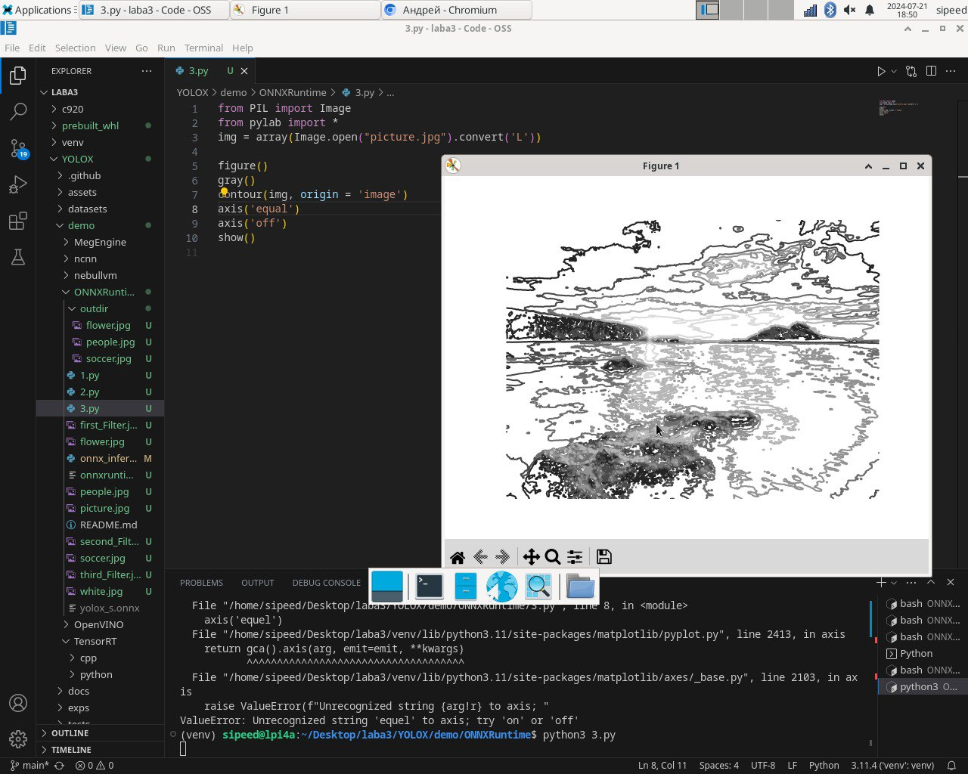Click the matplotlib Save figure icon
This screenshot has width=968, height=774.
coord(603,557)
